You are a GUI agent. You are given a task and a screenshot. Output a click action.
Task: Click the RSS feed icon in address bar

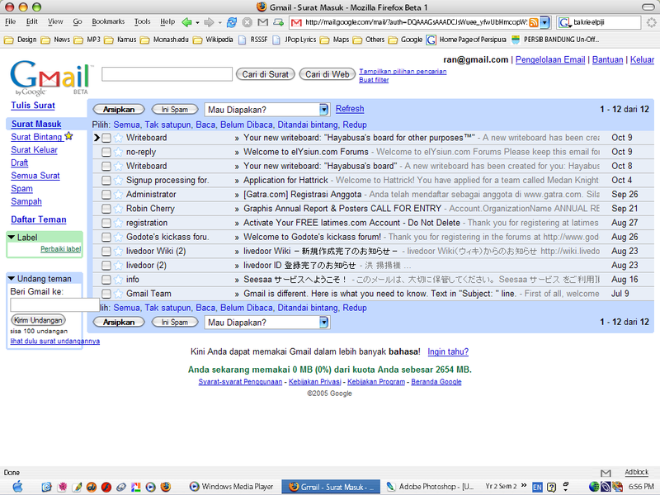click(534, 22)
